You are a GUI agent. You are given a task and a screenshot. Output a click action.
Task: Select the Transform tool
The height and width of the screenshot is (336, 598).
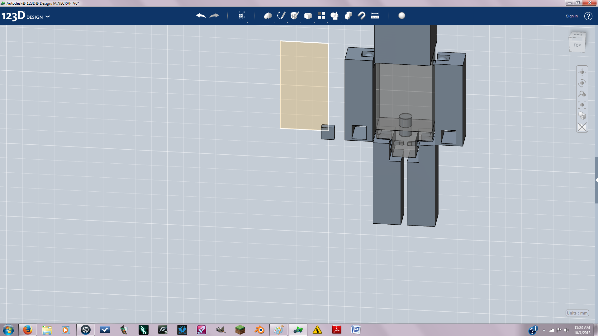tap(241, 16)
